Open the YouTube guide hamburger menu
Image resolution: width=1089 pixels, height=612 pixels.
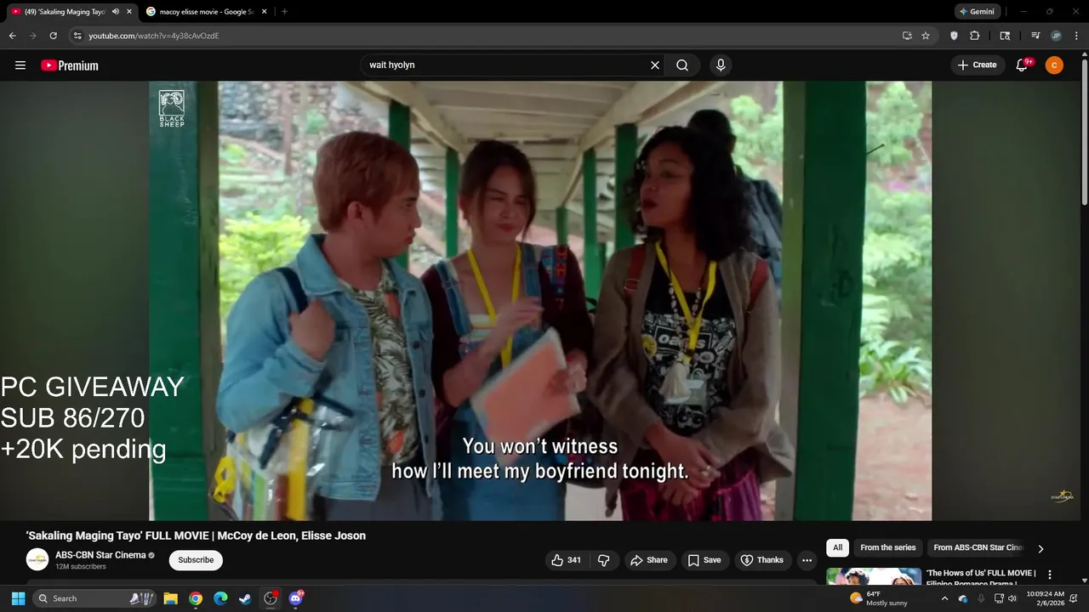[20, 65]
